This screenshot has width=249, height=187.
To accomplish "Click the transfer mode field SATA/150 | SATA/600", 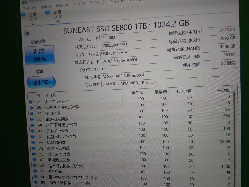I will 129,60.
